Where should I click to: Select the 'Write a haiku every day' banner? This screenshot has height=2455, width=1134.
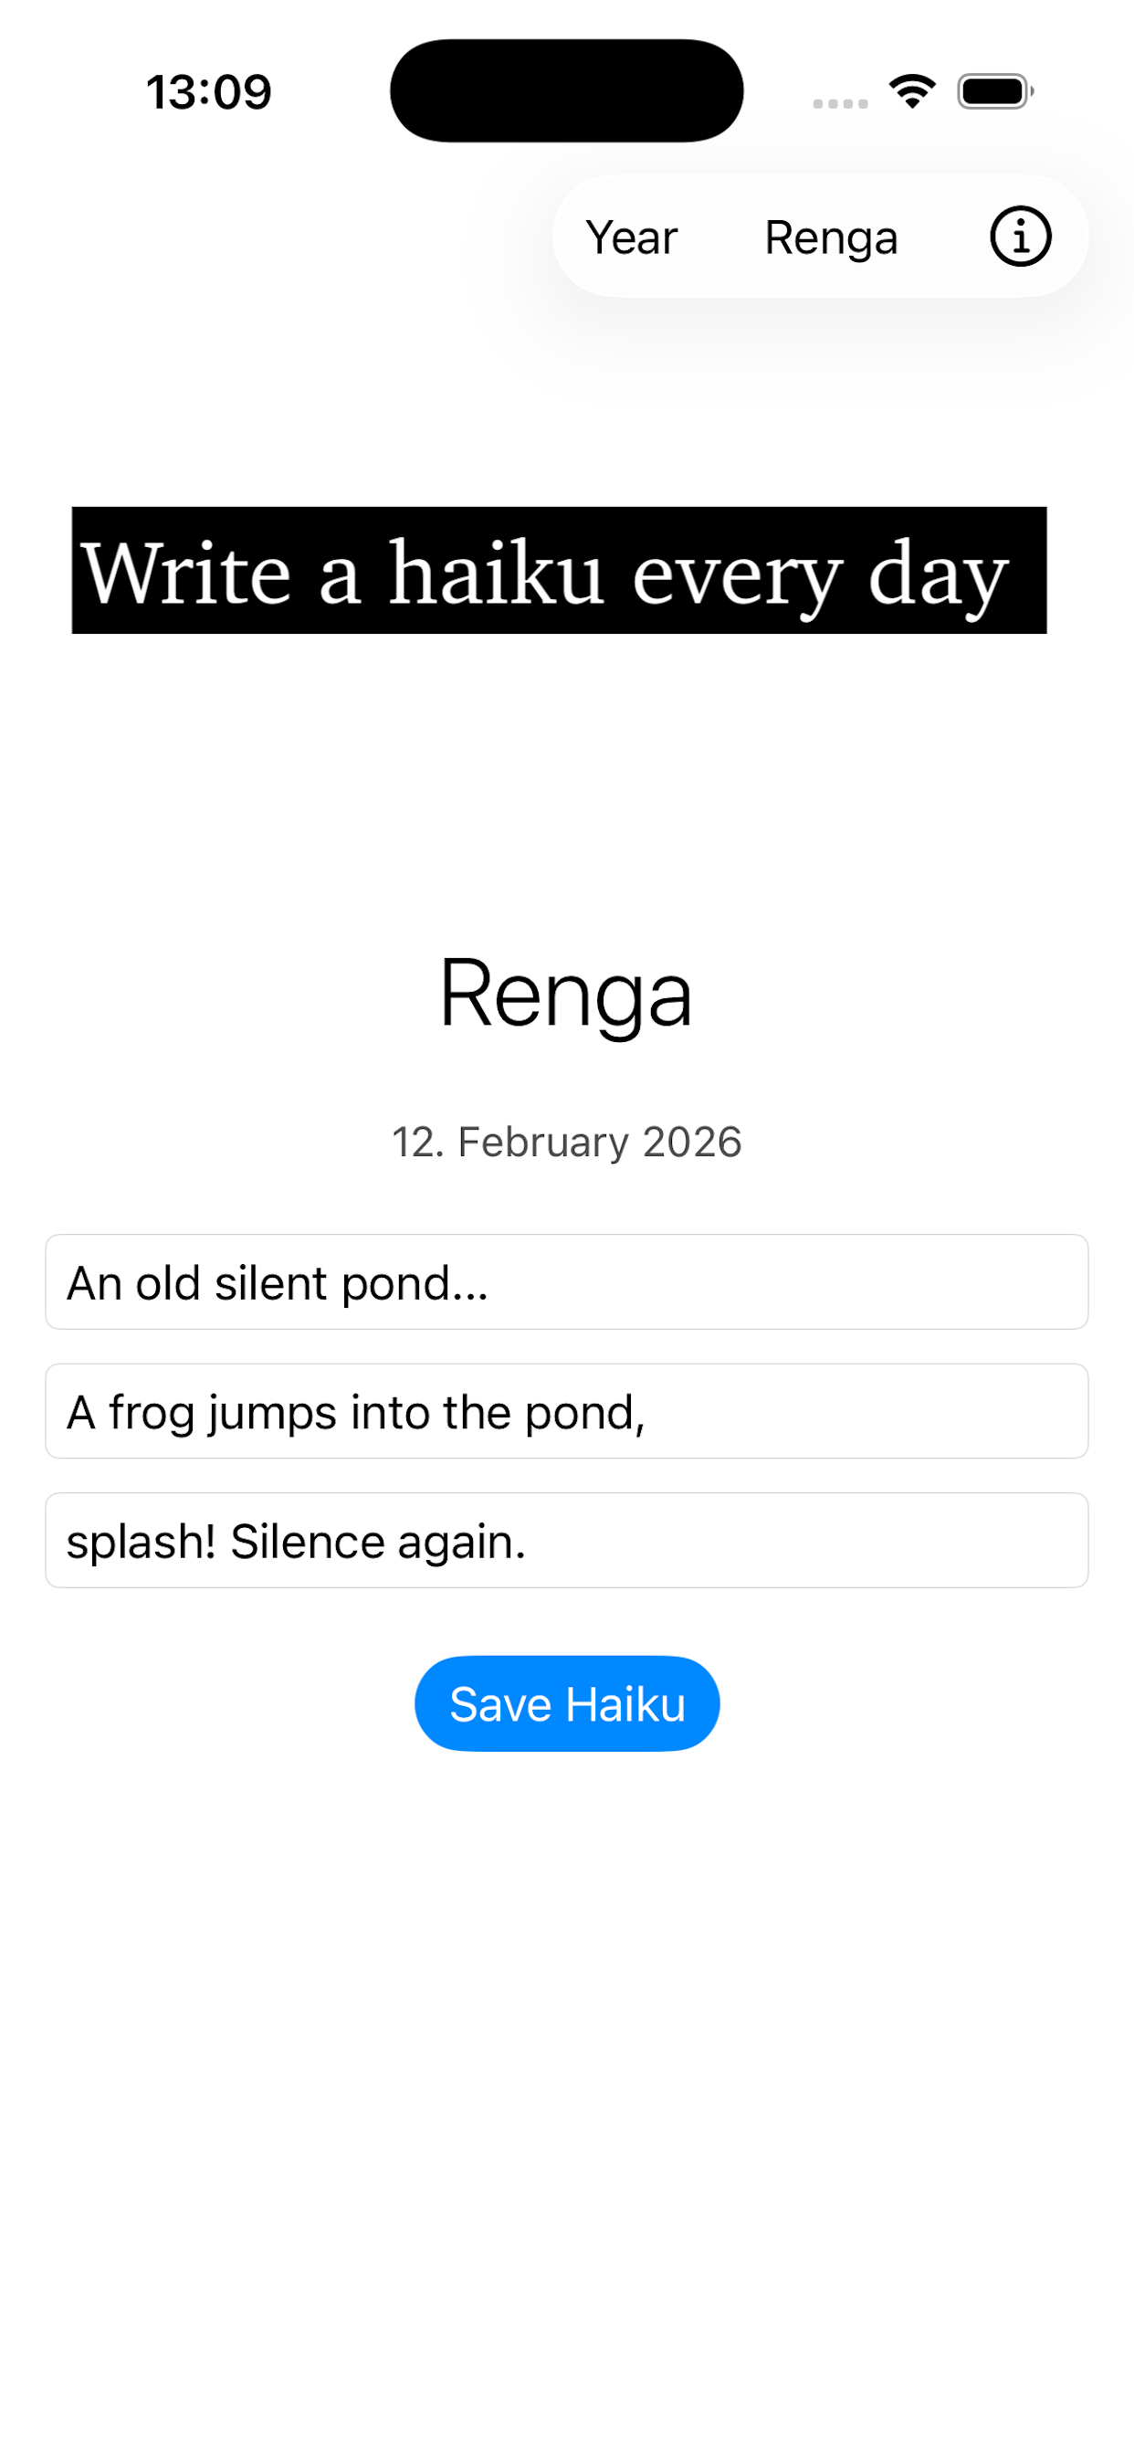[562, 570]
